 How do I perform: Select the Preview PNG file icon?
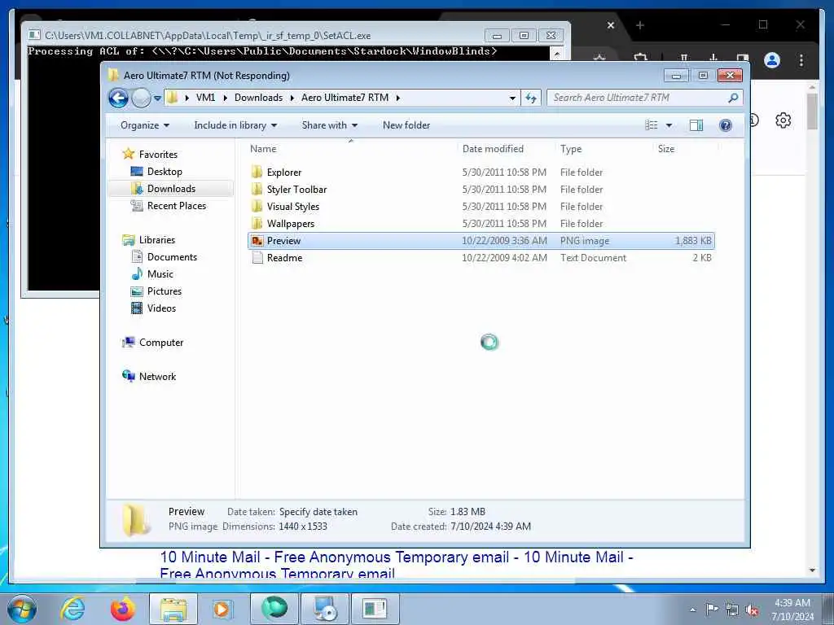click(257, 241)
